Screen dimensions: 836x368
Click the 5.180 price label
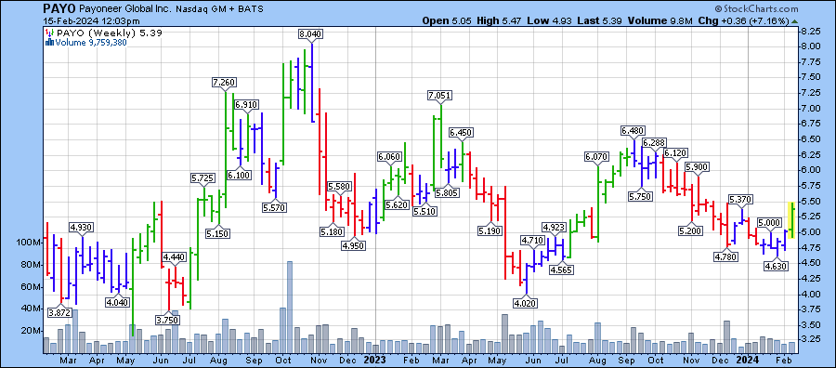pos(333,231)
